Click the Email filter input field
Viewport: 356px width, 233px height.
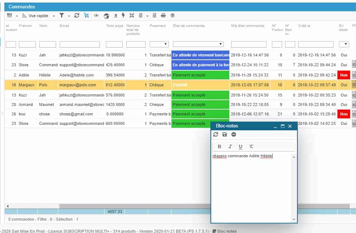click(79, 44)
